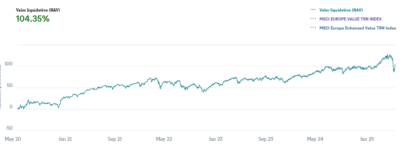Click the May 22 date marker
Screen dimensions: 405x148
[x=164, y=139]
